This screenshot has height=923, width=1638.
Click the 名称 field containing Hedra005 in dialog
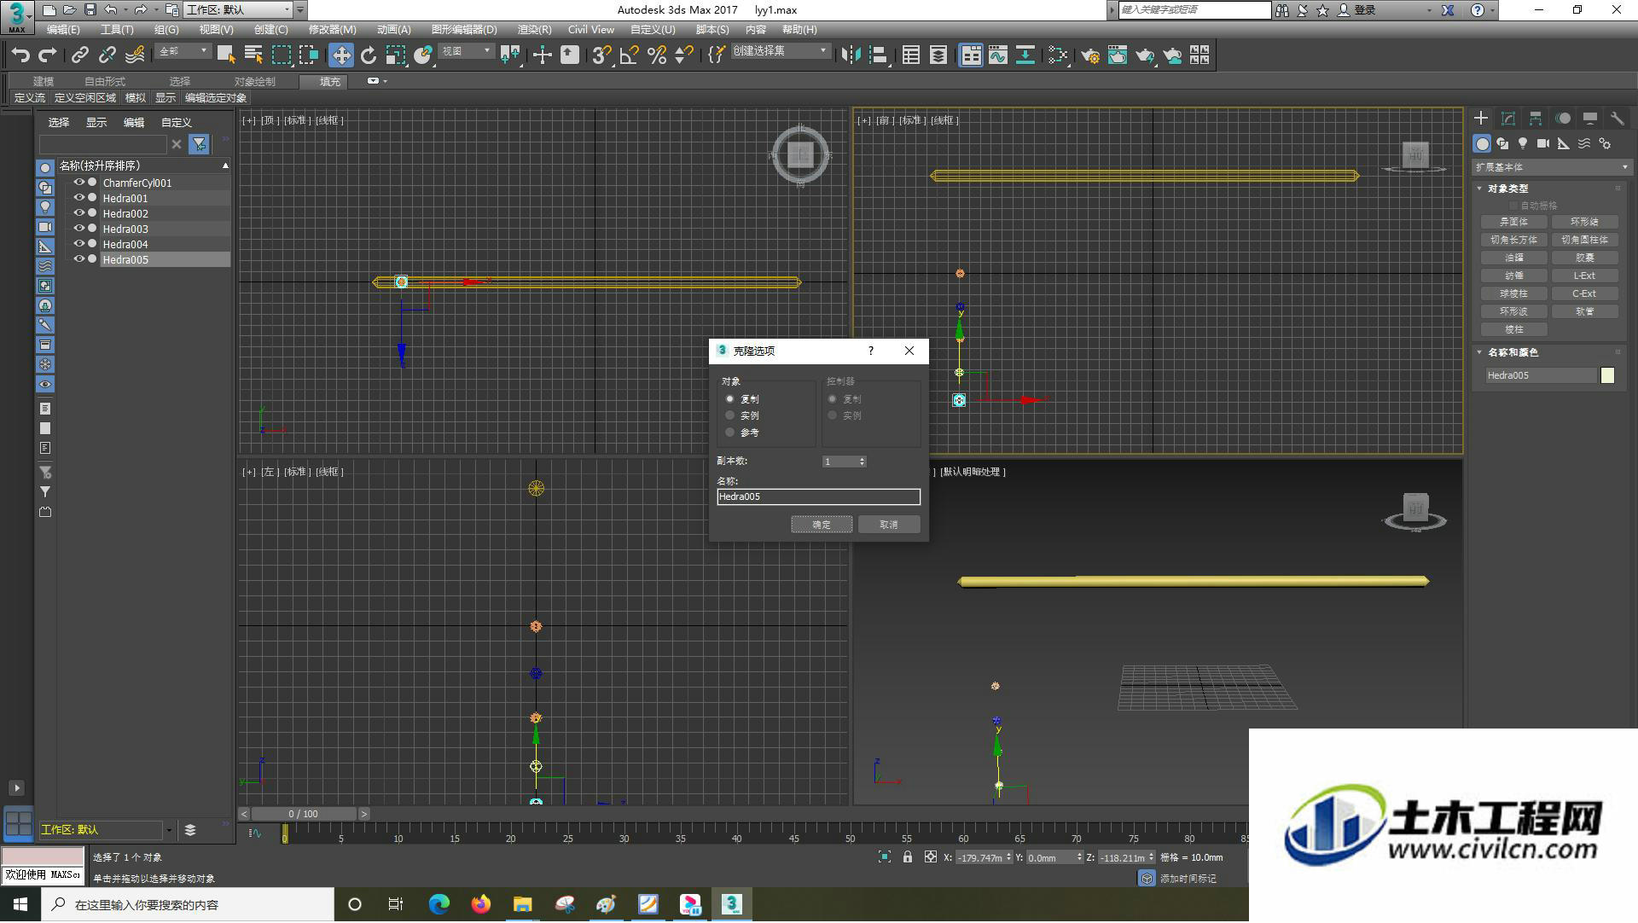coord(818,496)
